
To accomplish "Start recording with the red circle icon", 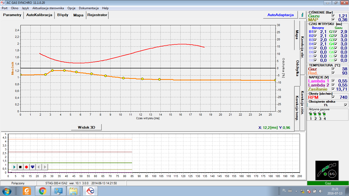I will [26, 167].
